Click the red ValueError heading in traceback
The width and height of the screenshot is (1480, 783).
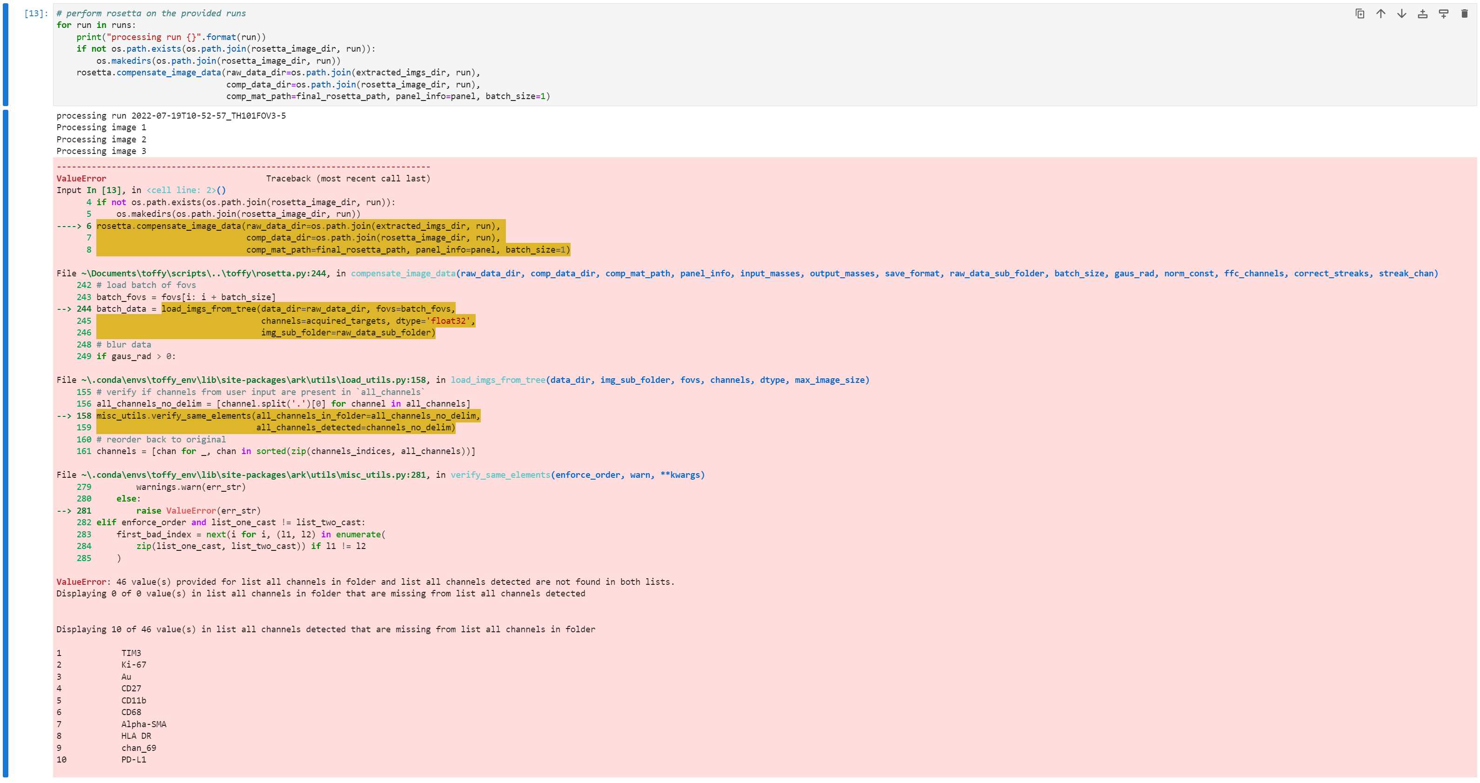pos(81,179)
